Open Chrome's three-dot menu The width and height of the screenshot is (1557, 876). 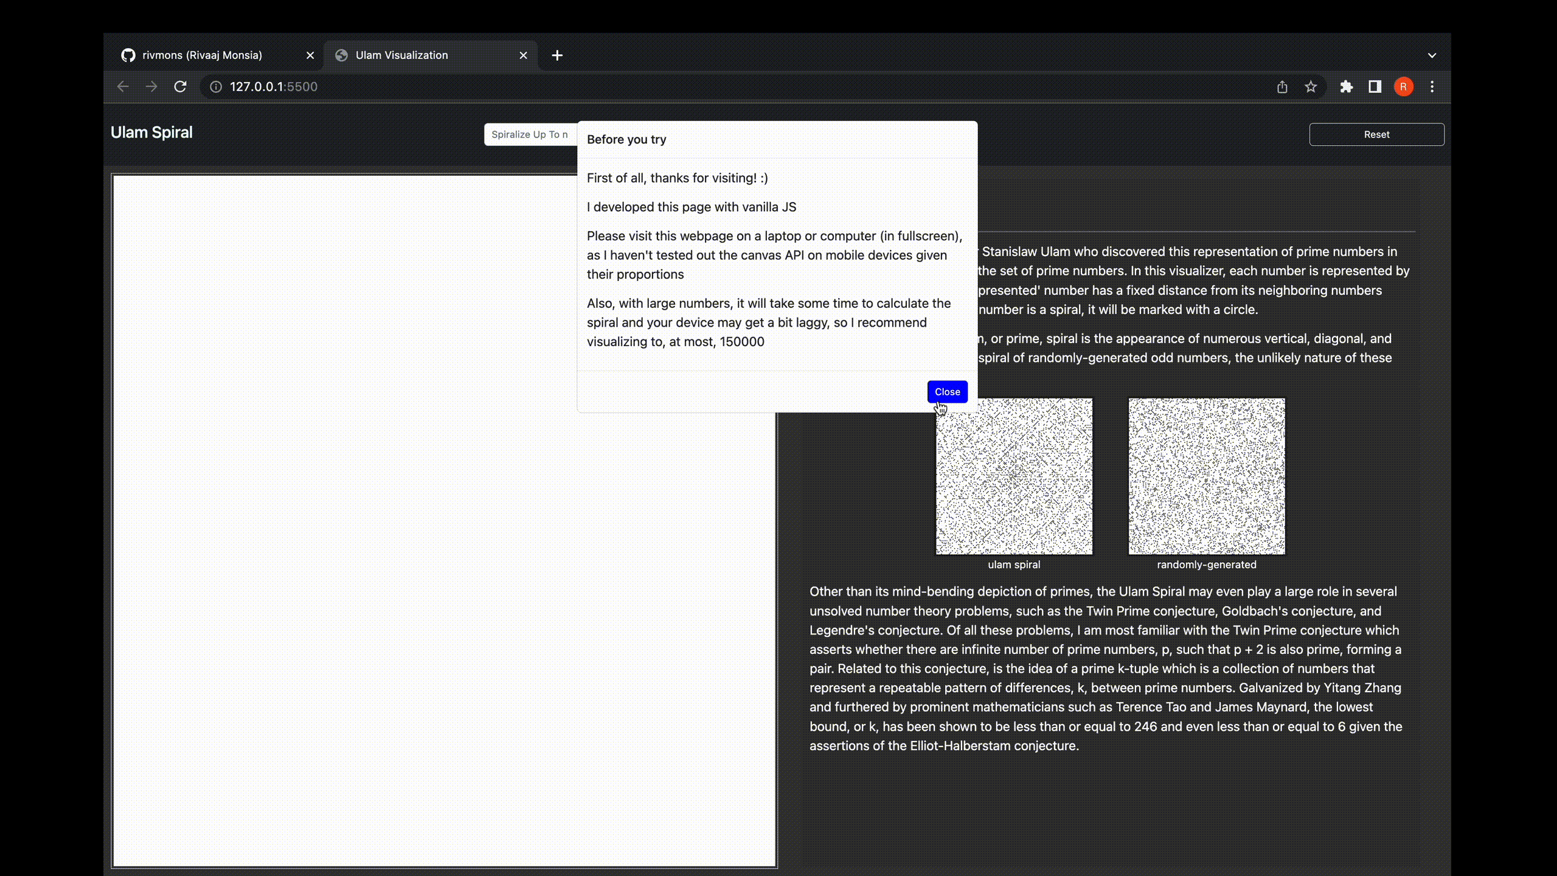[x=1432, y=86]
